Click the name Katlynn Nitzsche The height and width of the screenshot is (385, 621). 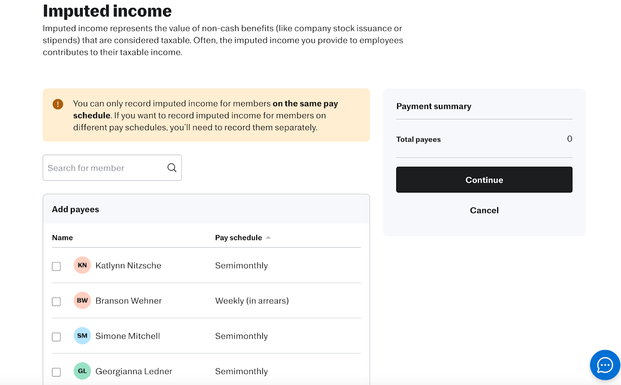[128, 265]
